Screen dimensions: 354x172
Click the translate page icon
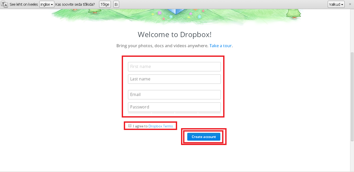point(4,4)
